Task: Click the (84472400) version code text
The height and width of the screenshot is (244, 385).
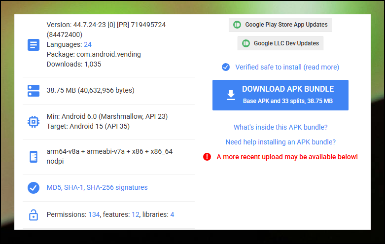Action: [64, 35]
